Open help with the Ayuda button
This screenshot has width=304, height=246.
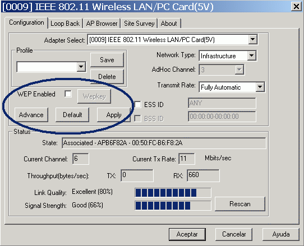[281, 234]
